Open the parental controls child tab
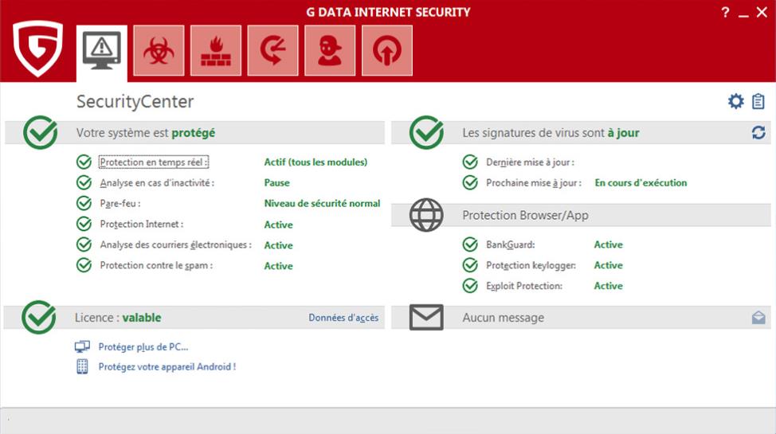The height and width of the screenshot is (434, 776). 330,50
